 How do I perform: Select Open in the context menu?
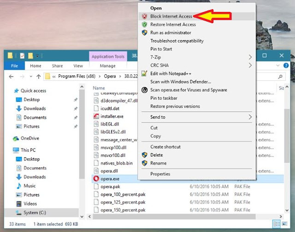click(x=156, y=8)
